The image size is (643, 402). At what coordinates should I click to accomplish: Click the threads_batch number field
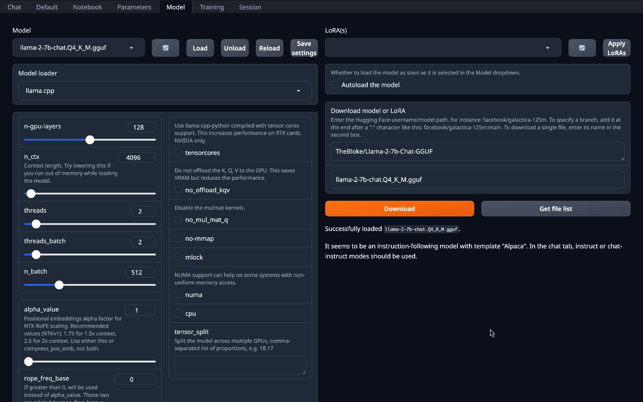(143, 242)
